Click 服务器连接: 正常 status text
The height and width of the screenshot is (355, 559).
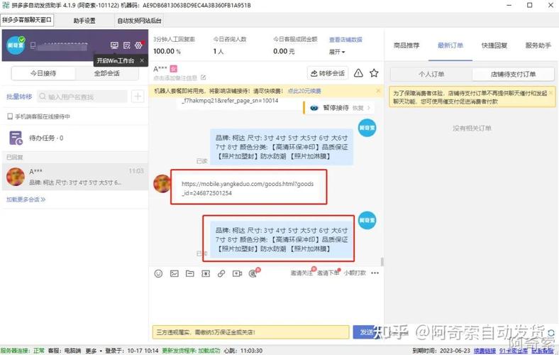click(23, 351)
